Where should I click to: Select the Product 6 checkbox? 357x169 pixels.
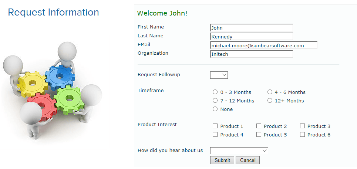(303, 135)
